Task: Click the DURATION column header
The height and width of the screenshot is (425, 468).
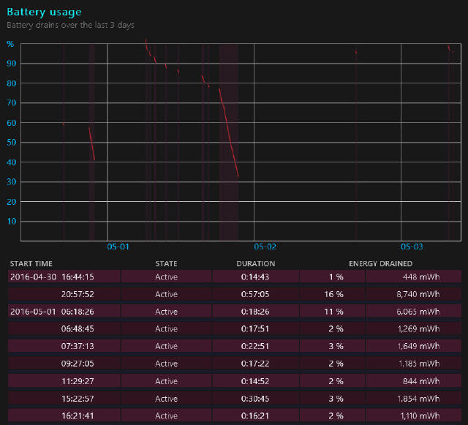Action: tap(255, 263)
